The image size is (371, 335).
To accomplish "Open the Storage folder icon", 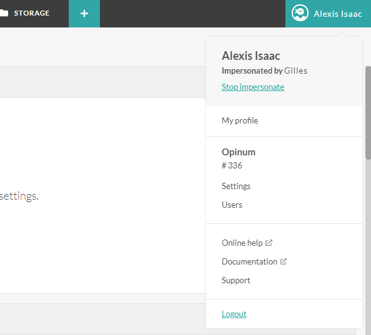I will point(4,13).
